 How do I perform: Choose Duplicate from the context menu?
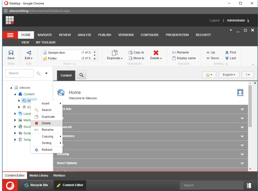47,117
